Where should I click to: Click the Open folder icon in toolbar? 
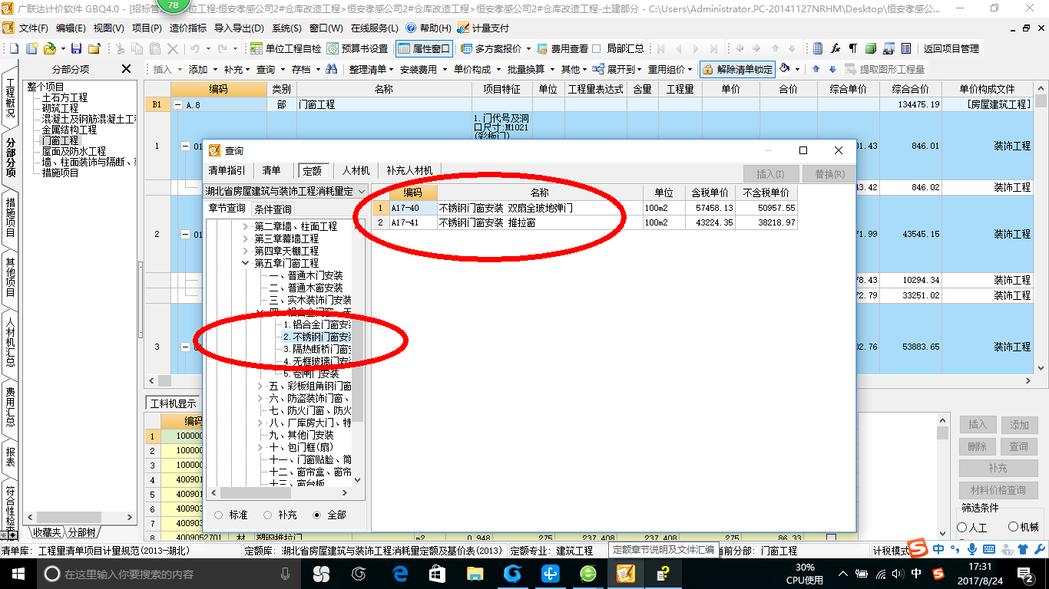[49, 48]
